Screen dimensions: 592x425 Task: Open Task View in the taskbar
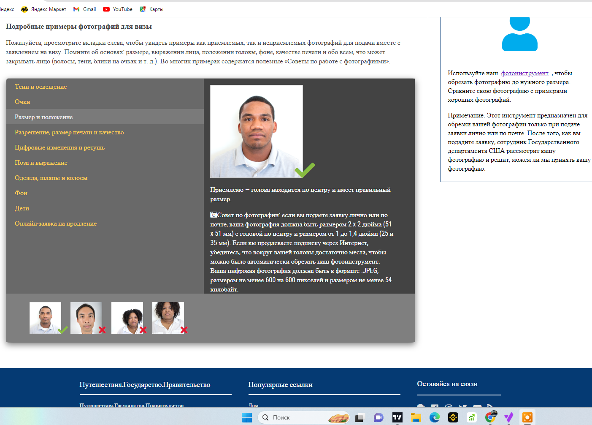coord(360,418)
